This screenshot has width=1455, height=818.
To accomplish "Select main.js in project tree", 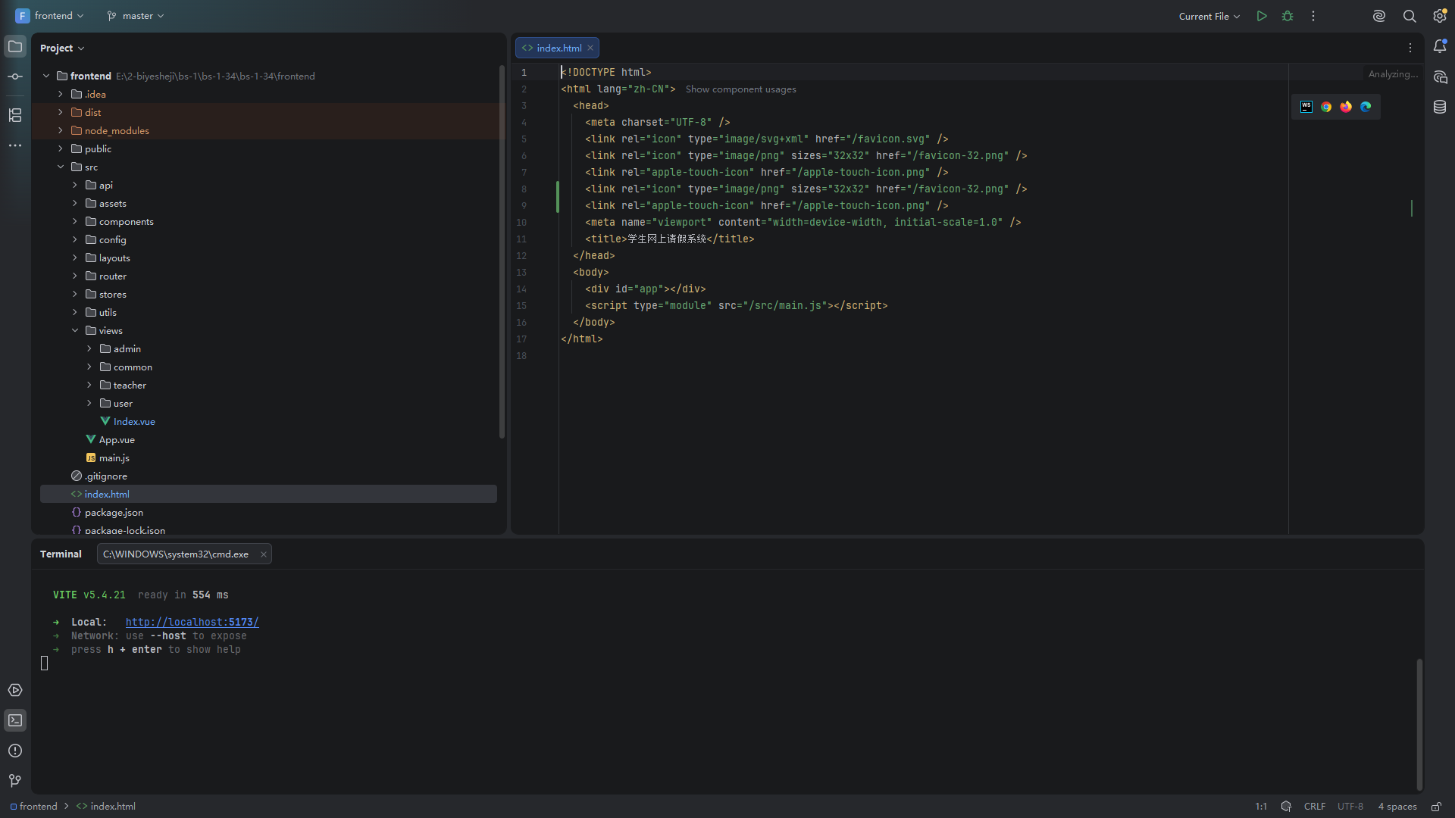I will tap(114, 458).
